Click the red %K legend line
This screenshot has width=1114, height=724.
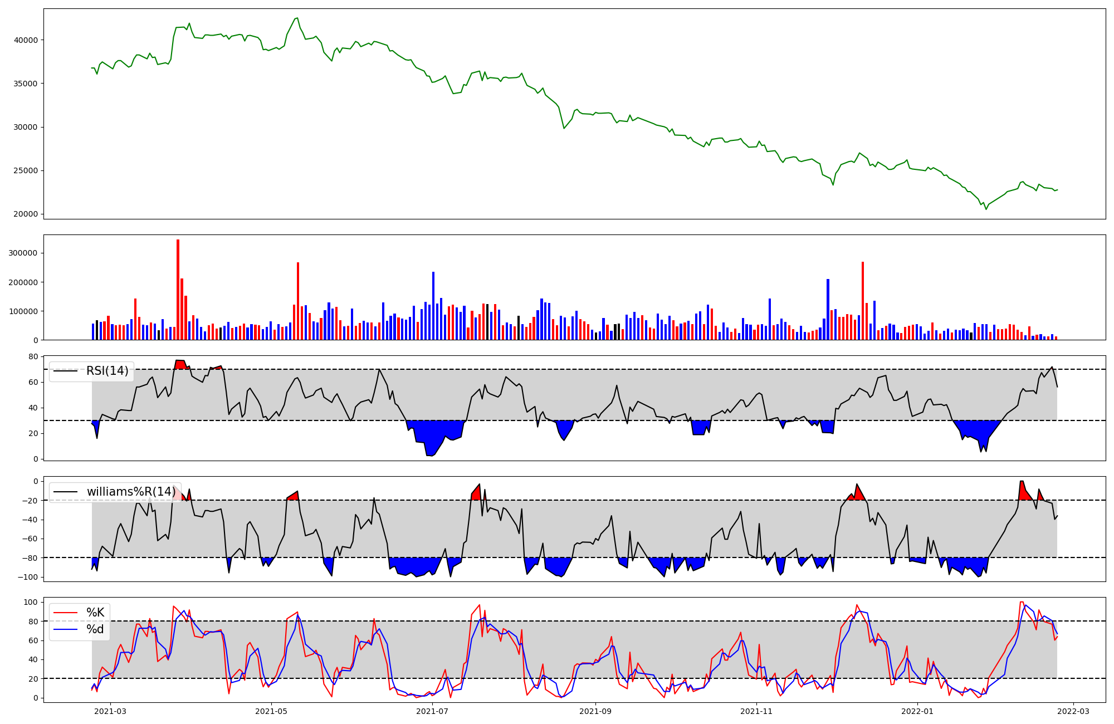(x=66, y=613)
